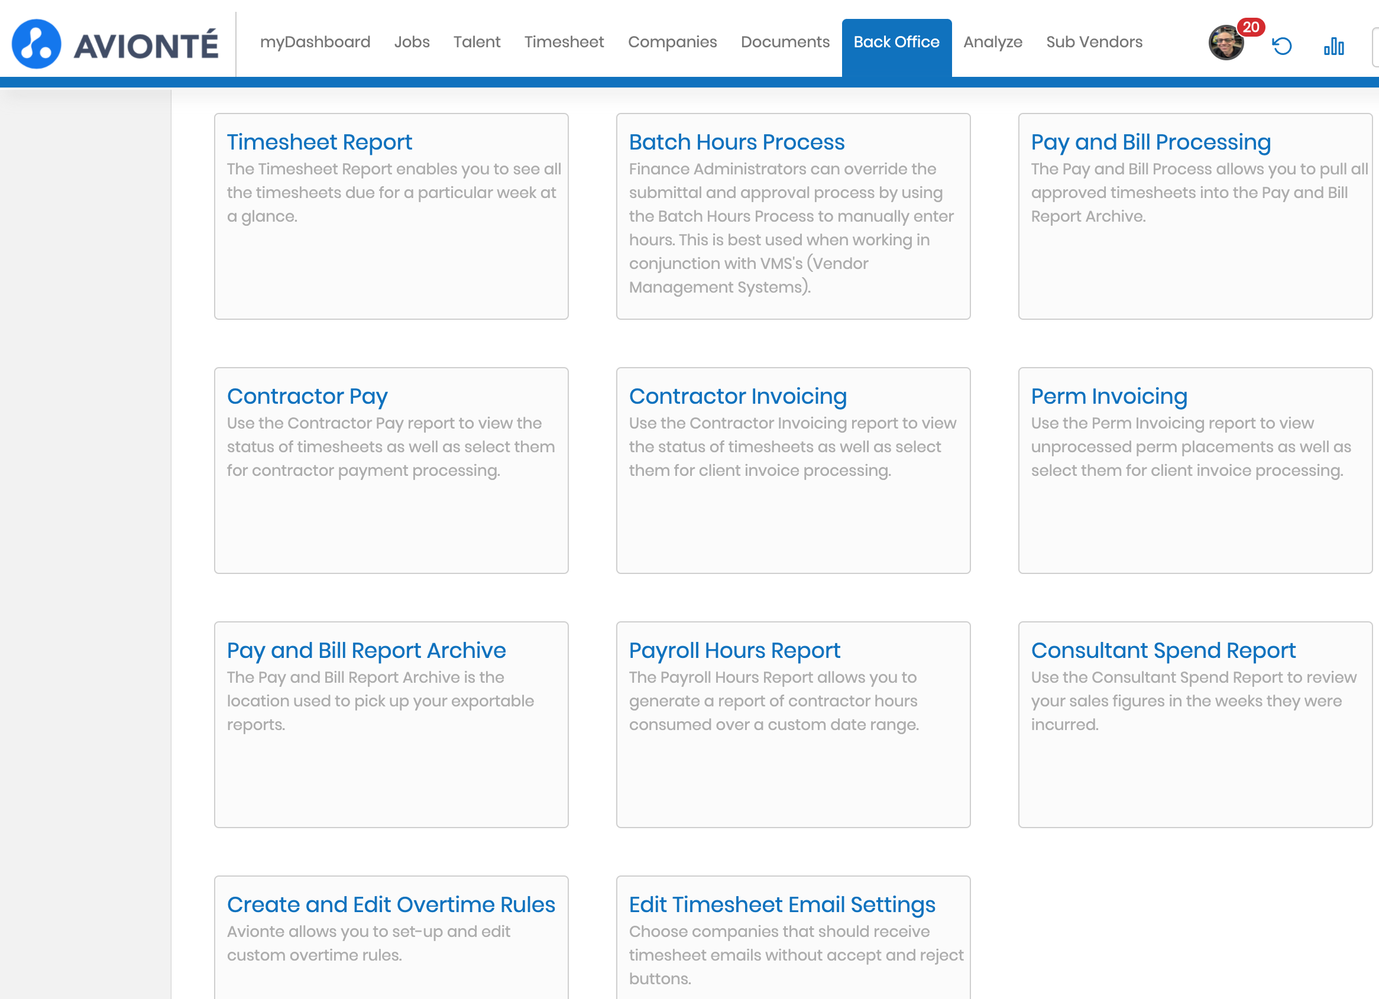Image resolution: width=1379 pixels, height=999 pixels.
Task: Click the refresh history icon
Action: click(x=1281, y=46)
